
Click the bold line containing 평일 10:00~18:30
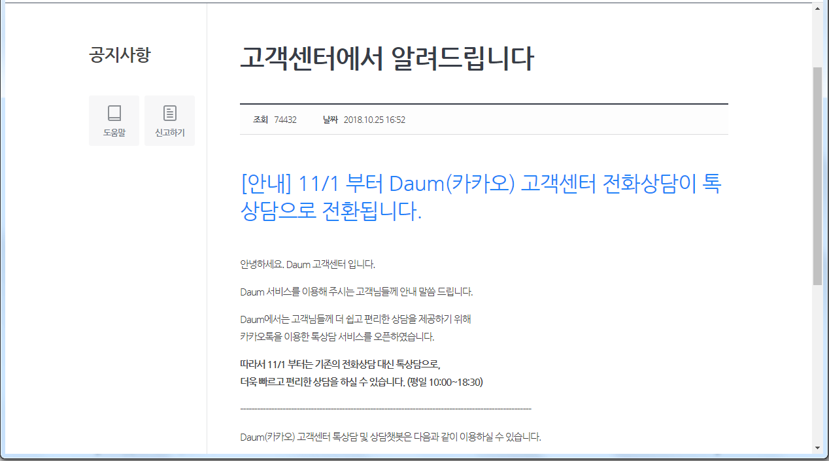(x=362, y=382)
